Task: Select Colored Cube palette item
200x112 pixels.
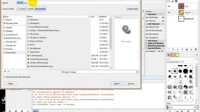Action: coord(152,27)
